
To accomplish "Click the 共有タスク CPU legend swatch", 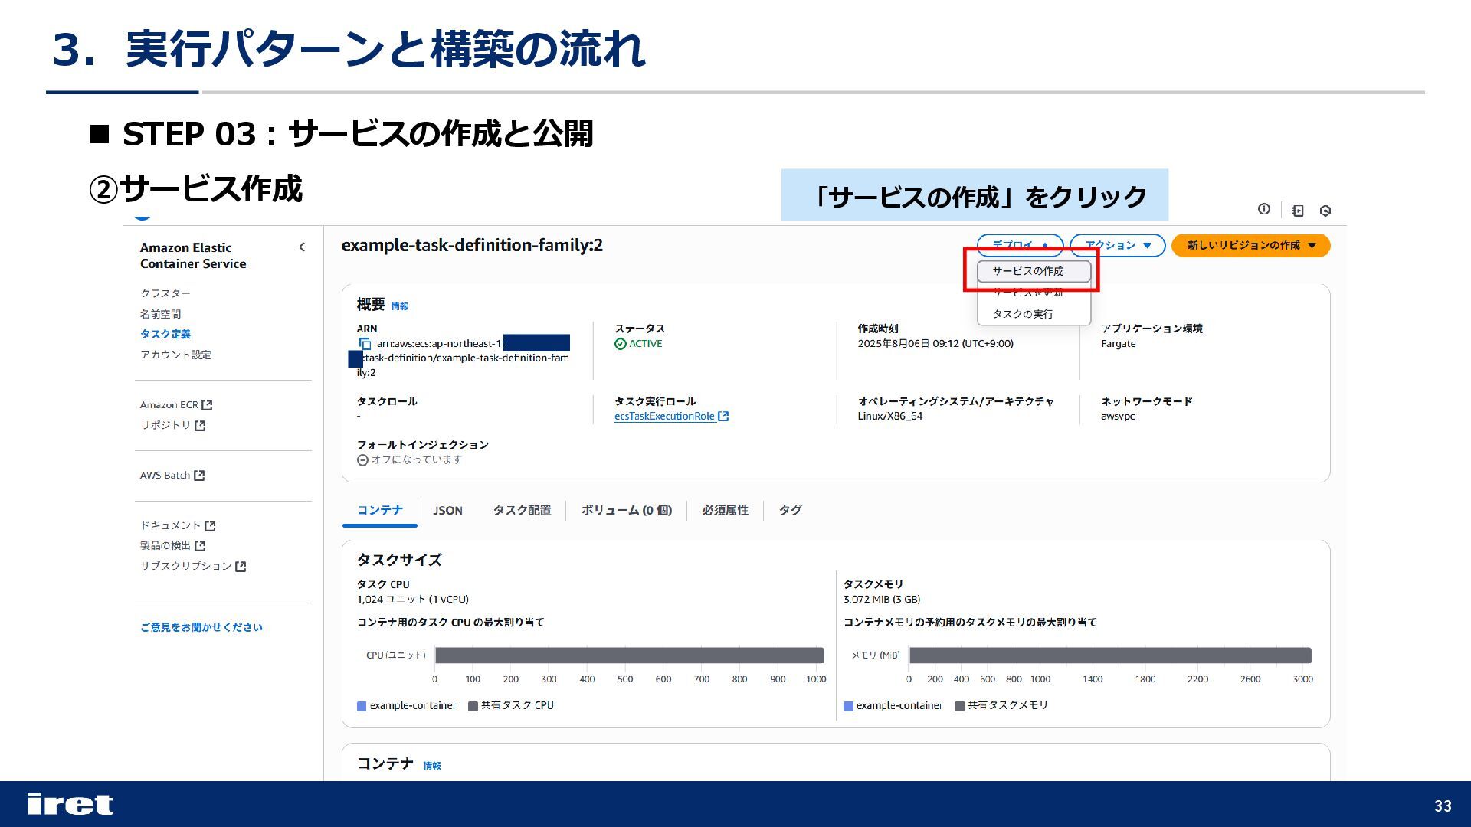I will (x=473, y=706).
